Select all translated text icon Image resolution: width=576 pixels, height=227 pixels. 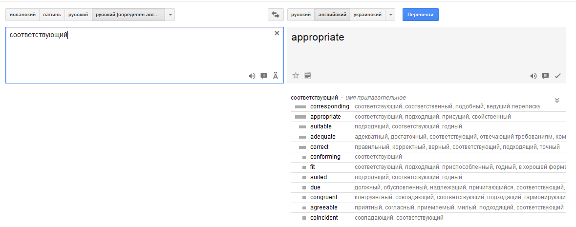coord(307,76)
